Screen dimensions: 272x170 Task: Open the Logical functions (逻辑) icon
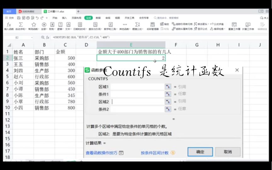click(60, 25)
